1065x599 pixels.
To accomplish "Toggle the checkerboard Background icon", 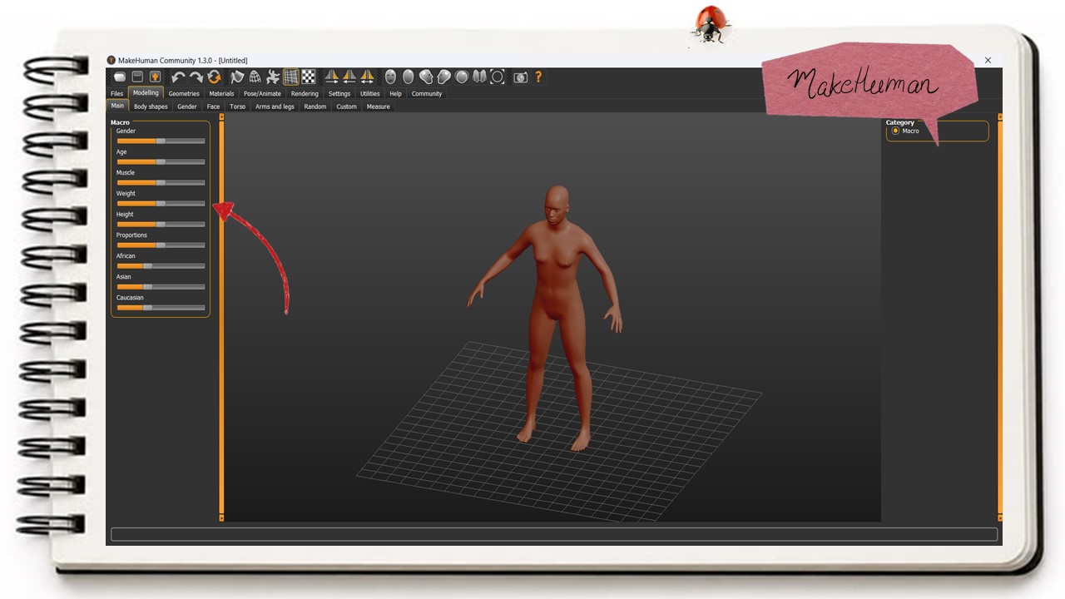I will click(x=309, y=77).
